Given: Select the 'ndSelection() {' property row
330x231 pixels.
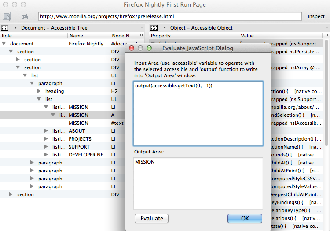Looking at the screenshot, I should click(296, 115).
